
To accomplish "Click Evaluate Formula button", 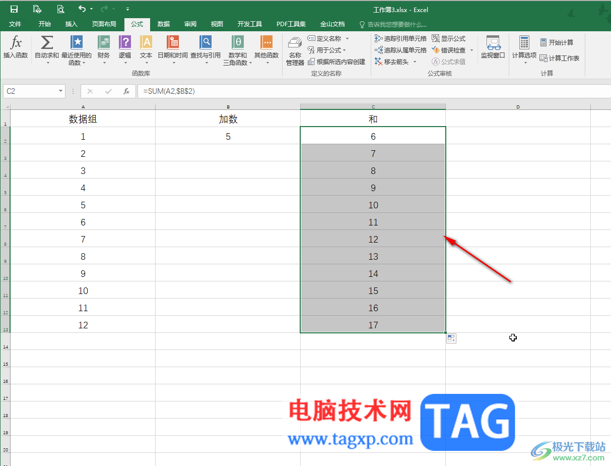I will [x=449, y=62].
